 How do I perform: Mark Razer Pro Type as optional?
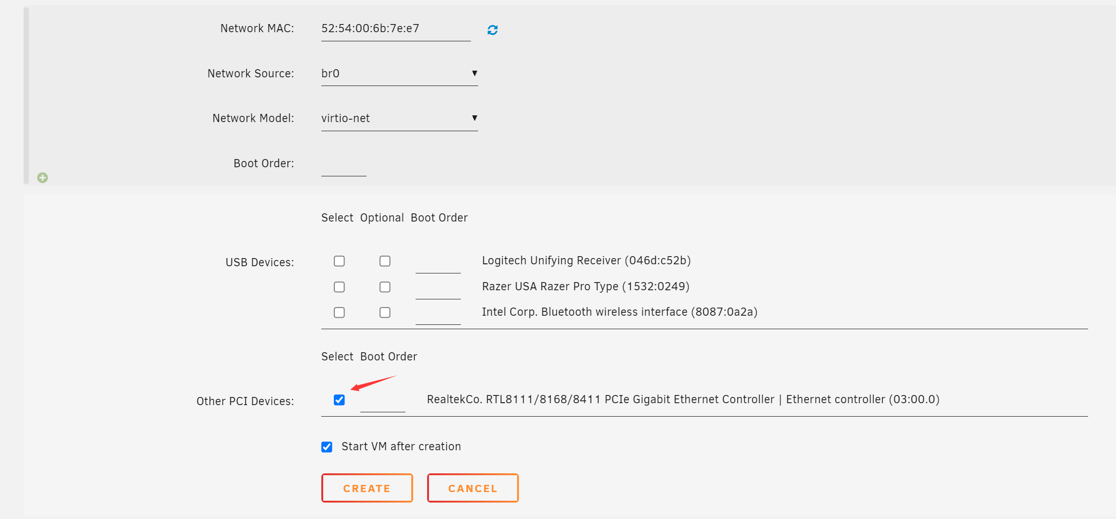coord(385,287)
